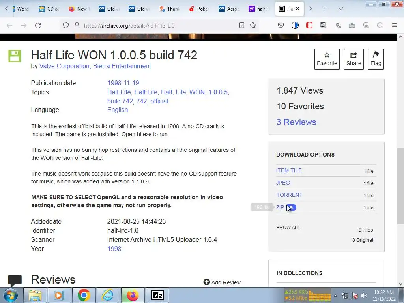404x303 pixels.
Task: Switch to the Yahoo half li tab
Action: click(259, 9)
